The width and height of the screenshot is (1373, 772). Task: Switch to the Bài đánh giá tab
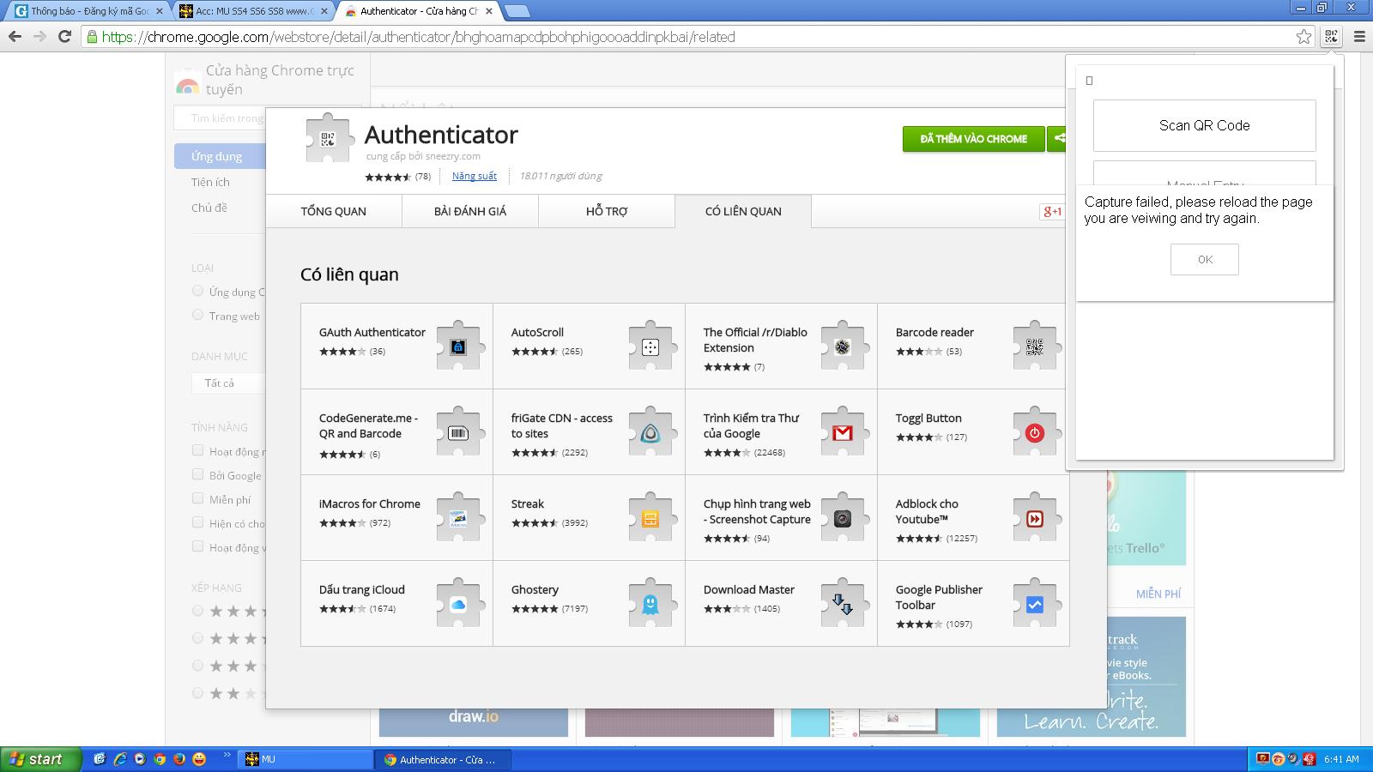click(470, 211)
